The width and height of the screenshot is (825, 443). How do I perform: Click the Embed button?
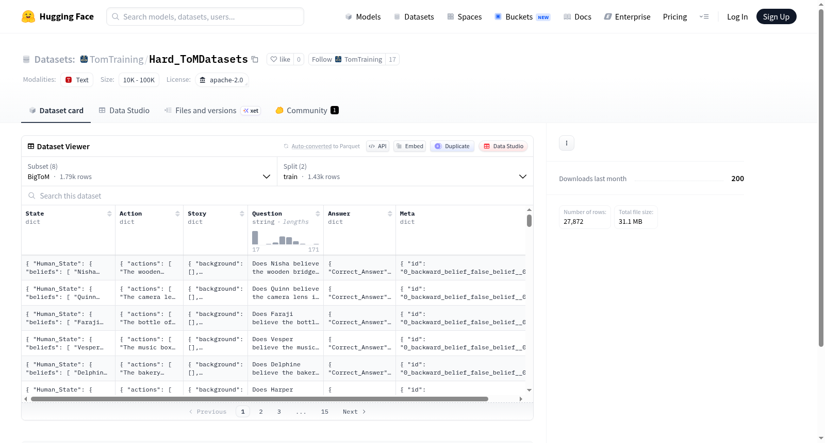click(410, 146)
